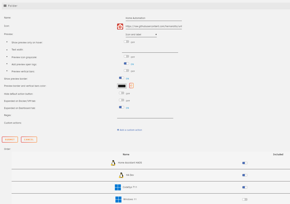Include Windows 11 in the folder
The width and height of the screenshot is (290, 204).
(245, 199)
